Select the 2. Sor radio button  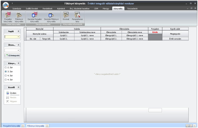click(6, 68)
